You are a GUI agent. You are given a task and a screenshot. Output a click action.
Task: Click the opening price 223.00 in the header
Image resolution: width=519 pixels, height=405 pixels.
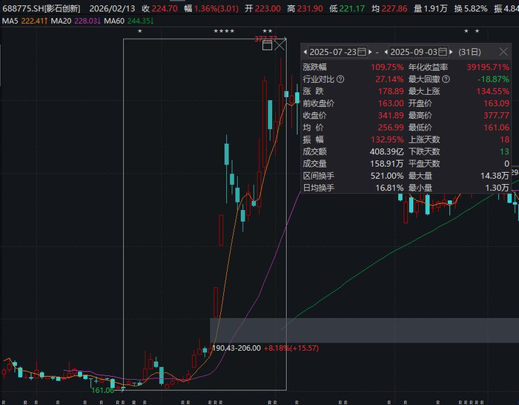coord(268,9)
